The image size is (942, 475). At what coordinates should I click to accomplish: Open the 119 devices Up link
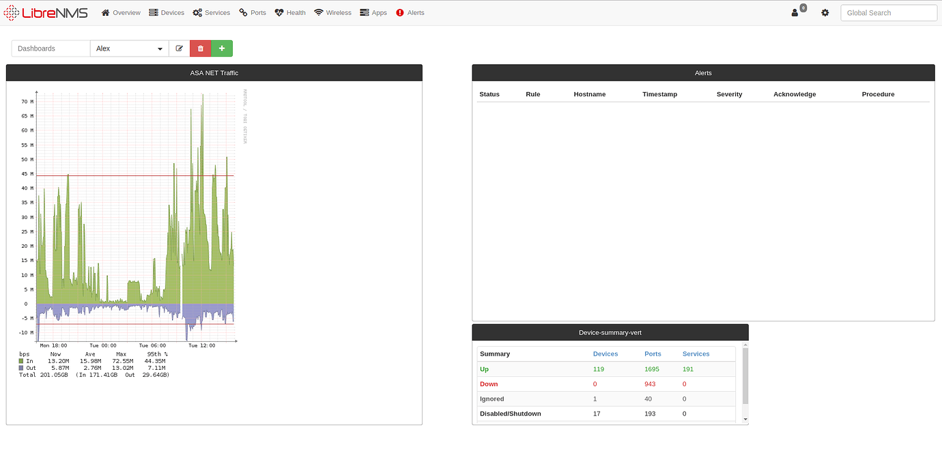click(x=599, y=369)
